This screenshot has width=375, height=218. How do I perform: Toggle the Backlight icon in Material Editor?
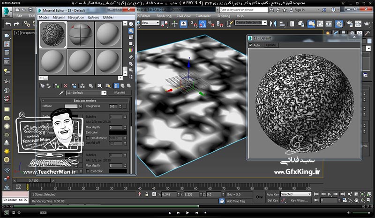(x=131, y=31)
